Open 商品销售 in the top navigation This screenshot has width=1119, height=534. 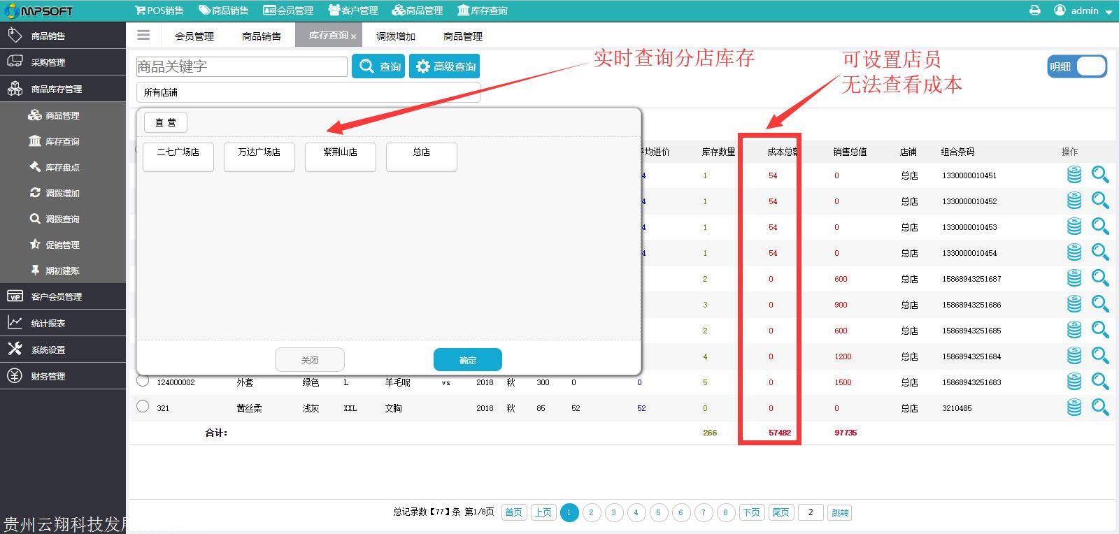pyautogui.click(x=223, y=10)
